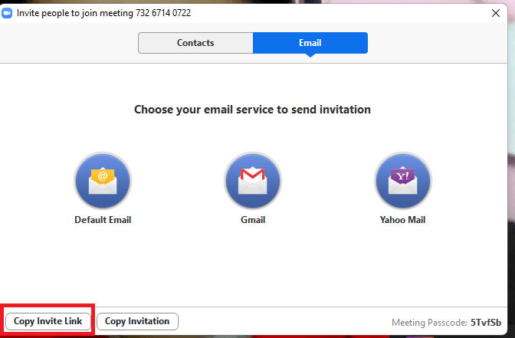
Task: Select the Yahoo Mail envelope icon
Action: 402,181
